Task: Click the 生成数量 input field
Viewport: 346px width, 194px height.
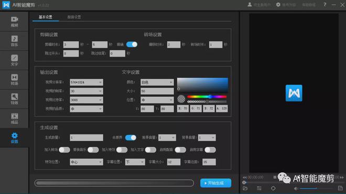Action: point(87,137)
